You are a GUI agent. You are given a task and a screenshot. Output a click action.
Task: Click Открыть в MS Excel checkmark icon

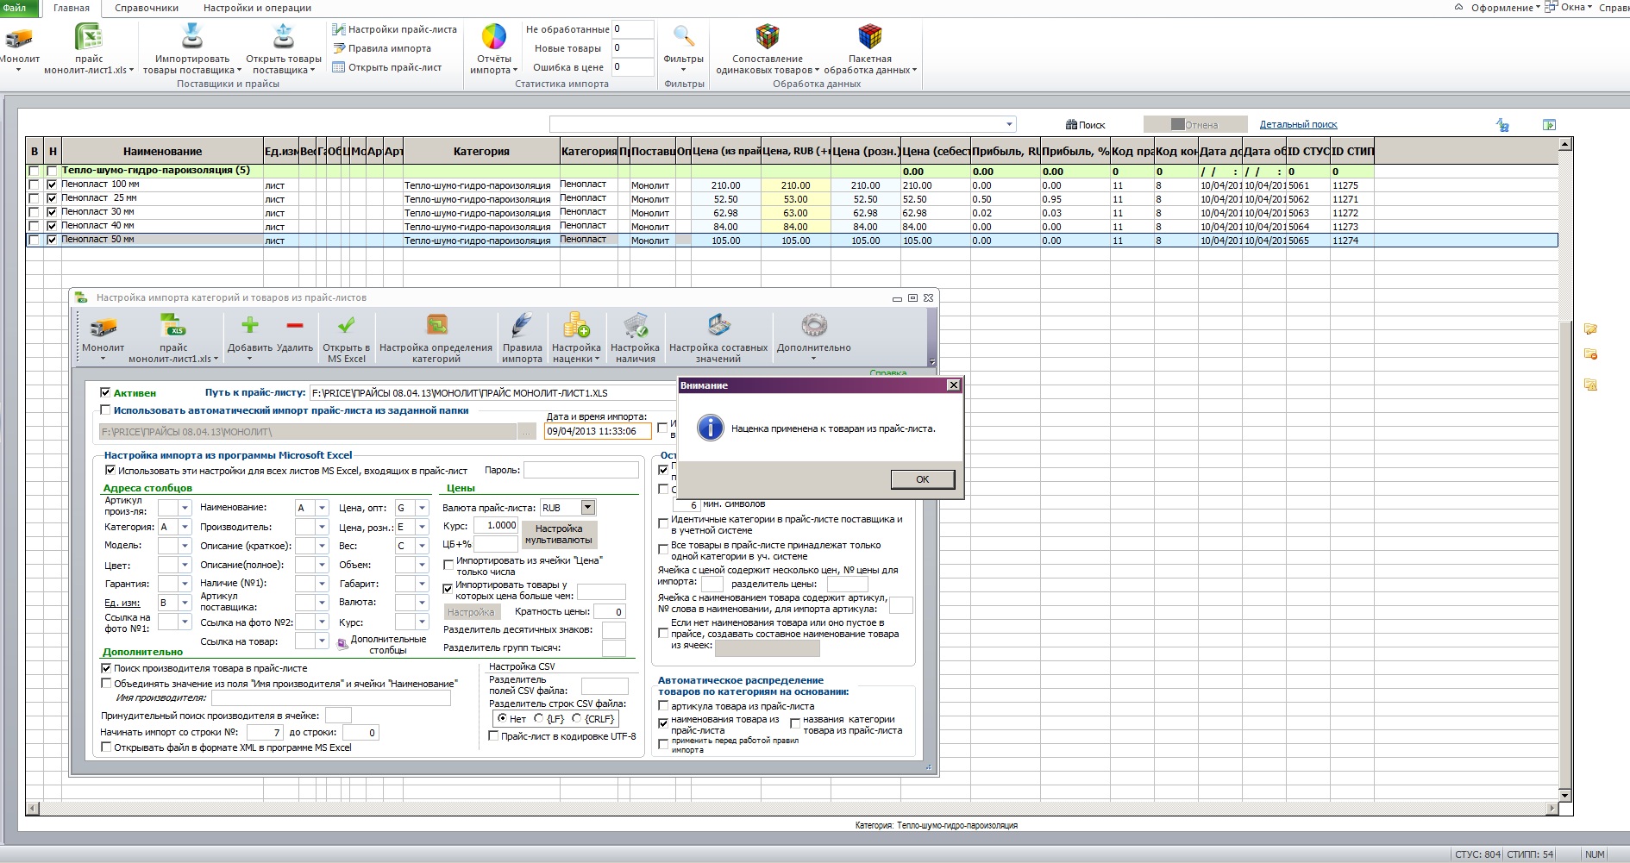point(346,325)
